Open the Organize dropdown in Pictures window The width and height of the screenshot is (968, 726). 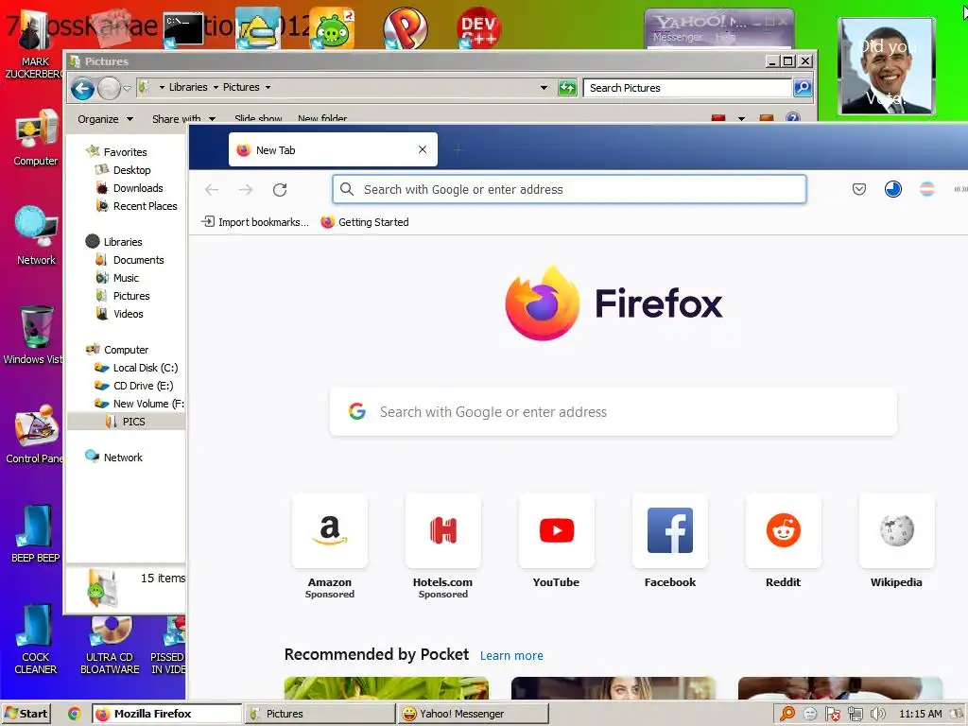[x=105, y=118]
